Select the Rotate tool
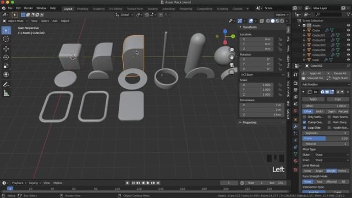The height and width of the screenshot is (198, 352). 6,57
